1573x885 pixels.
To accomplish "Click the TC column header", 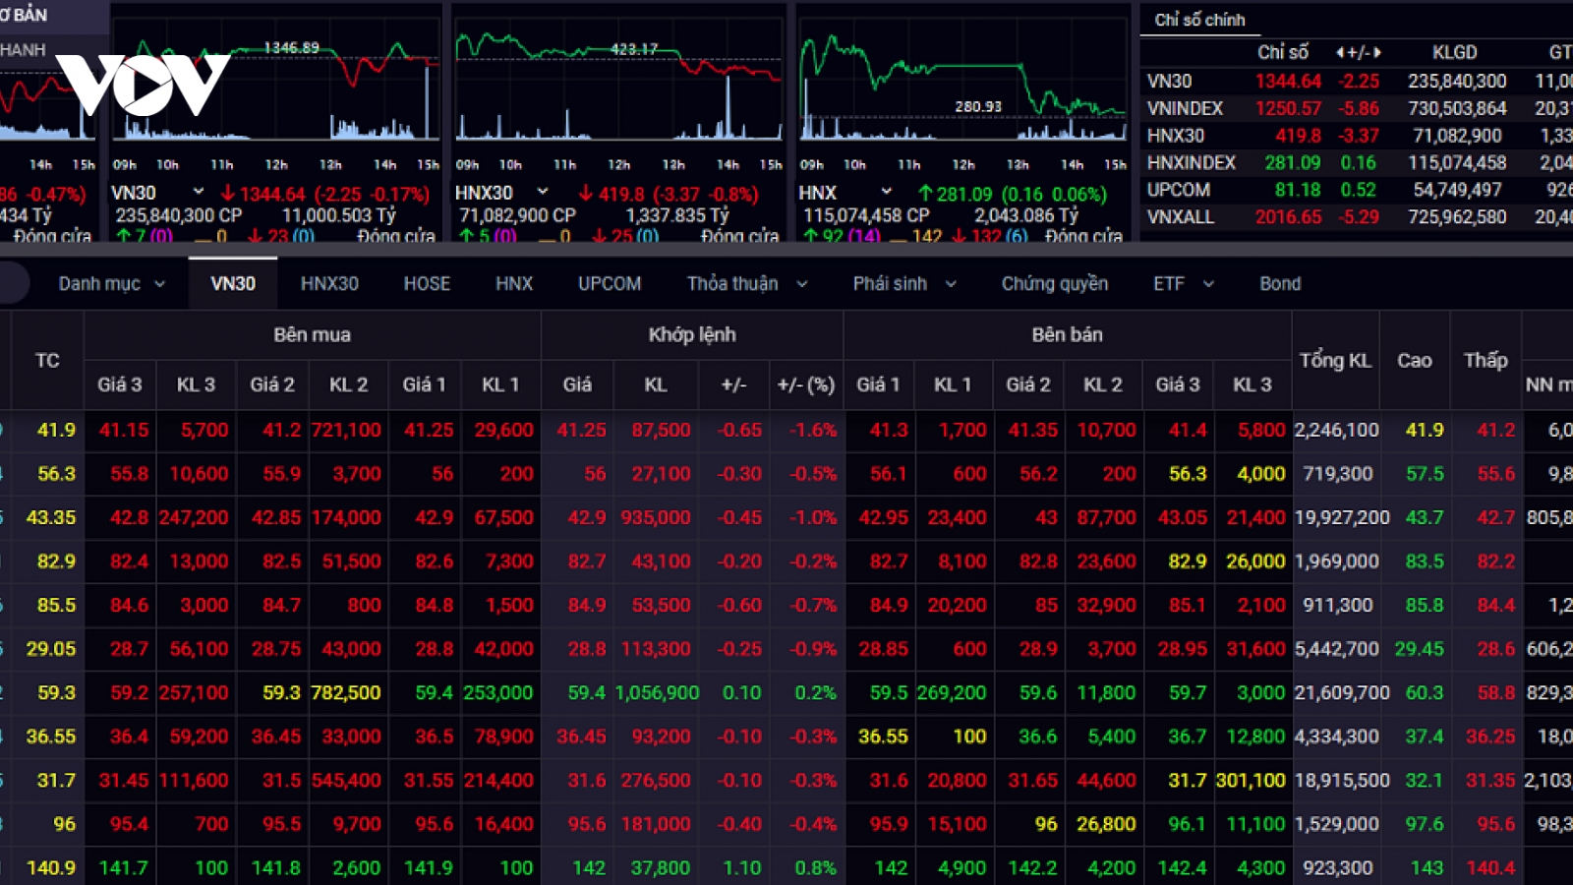I will click(x=47, y=360).
